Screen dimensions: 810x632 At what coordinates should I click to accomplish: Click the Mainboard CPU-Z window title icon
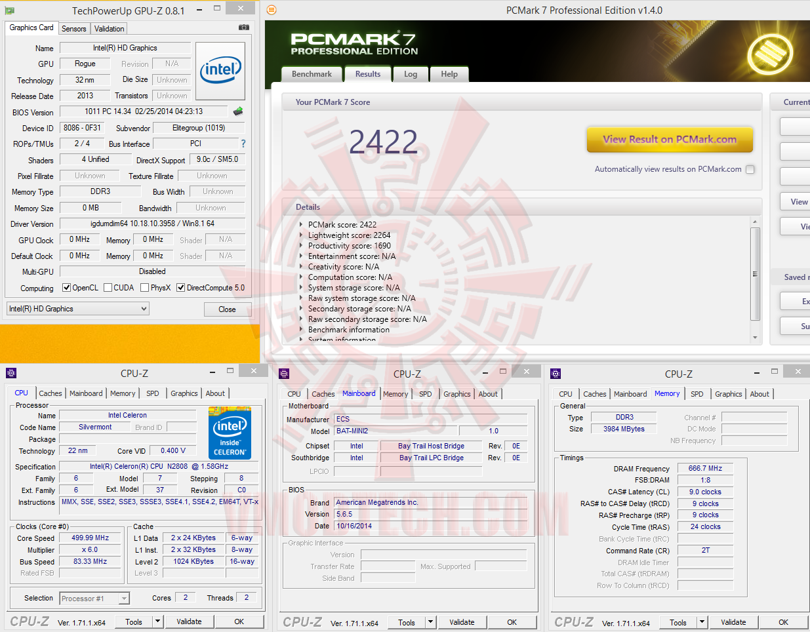284,374
